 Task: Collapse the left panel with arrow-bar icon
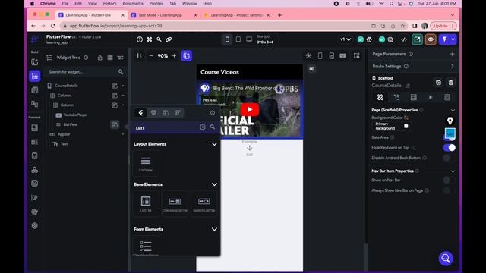coord(139,55)
